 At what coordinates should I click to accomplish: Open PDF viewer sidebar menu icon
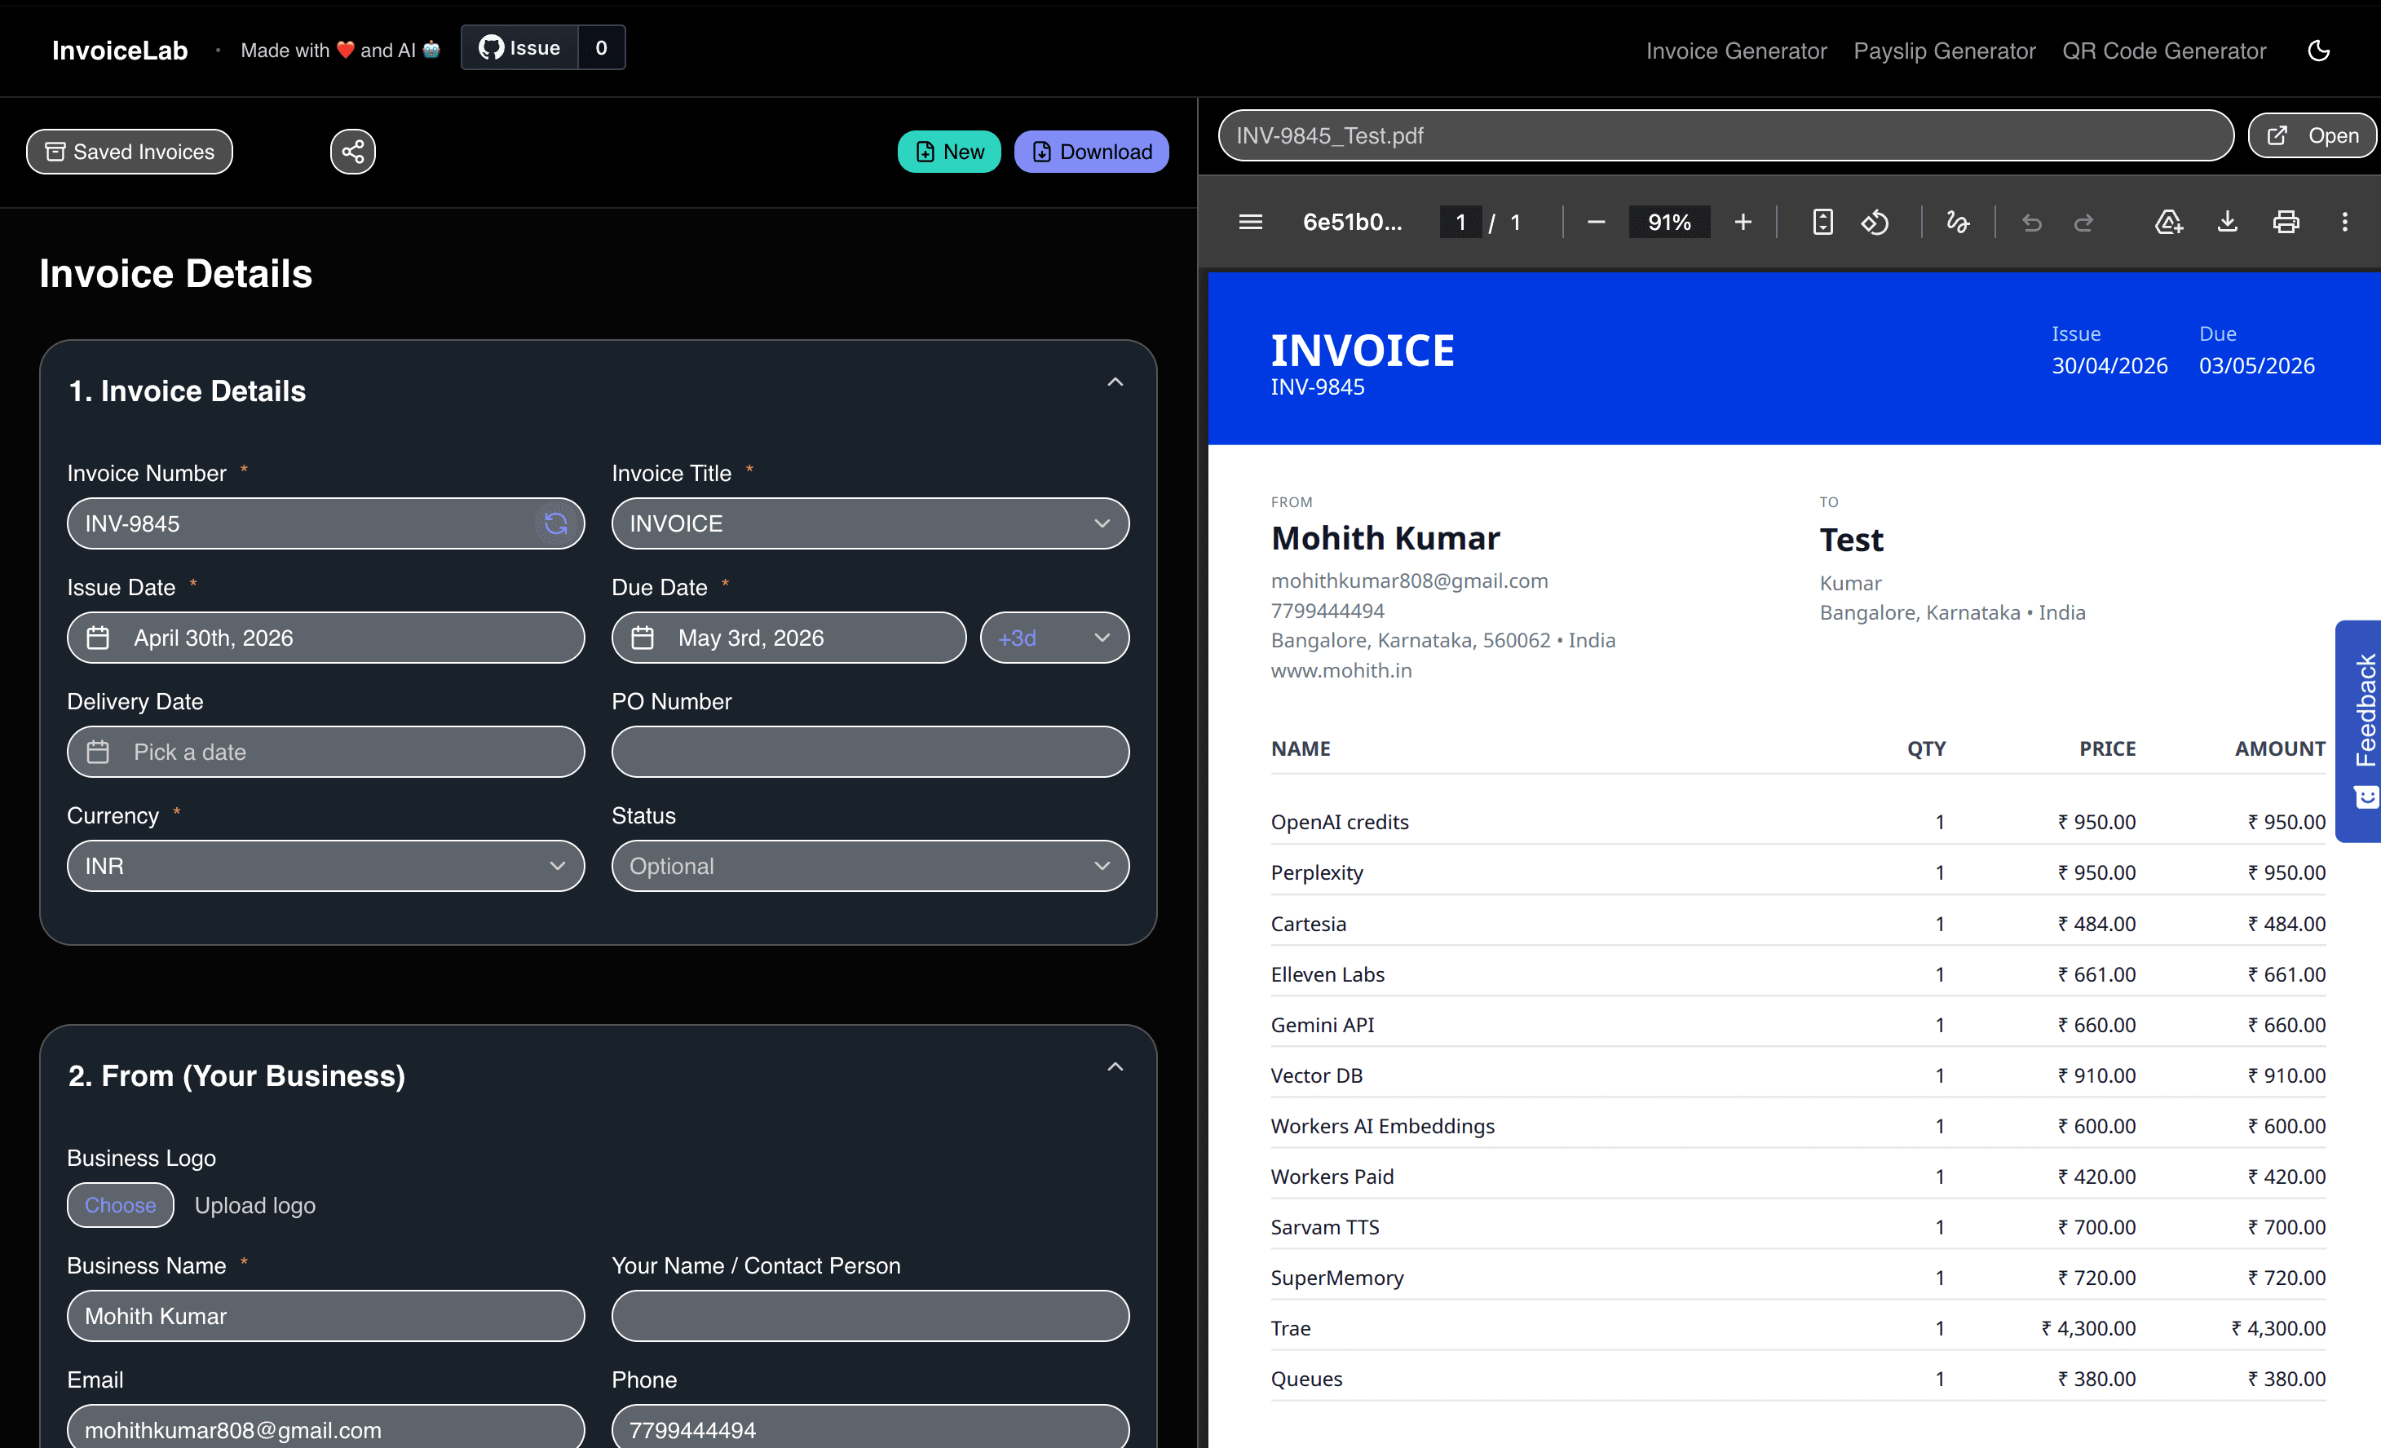pos(1250,223)
